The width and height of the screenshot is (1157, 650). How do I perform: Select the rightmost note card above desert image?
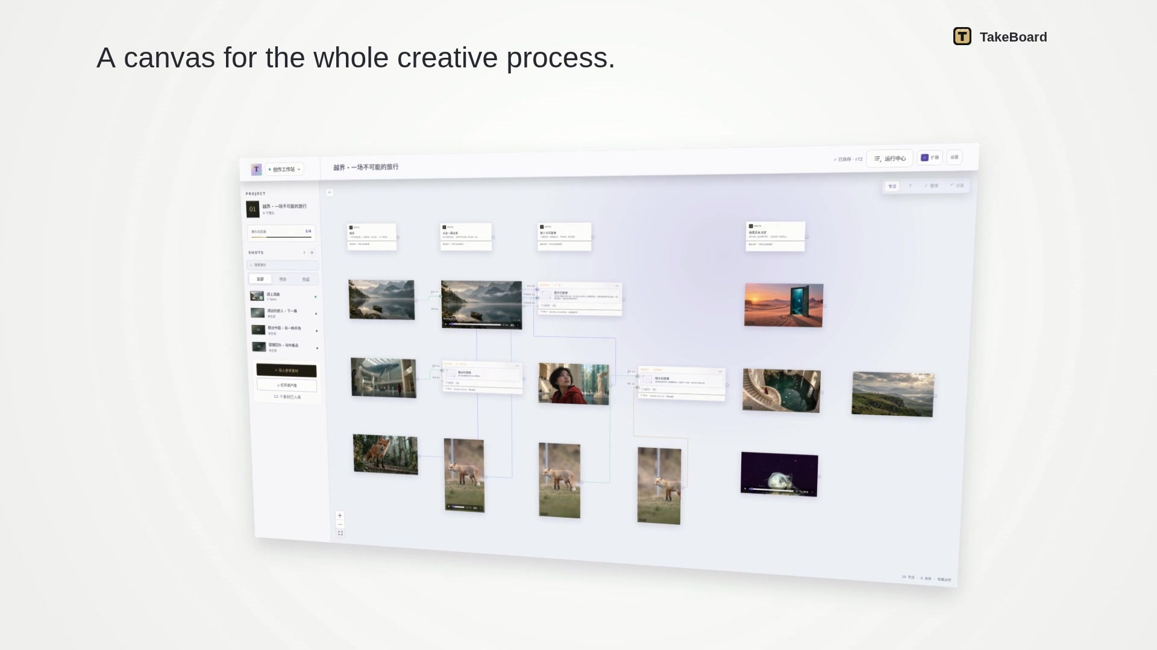(775, 236)
